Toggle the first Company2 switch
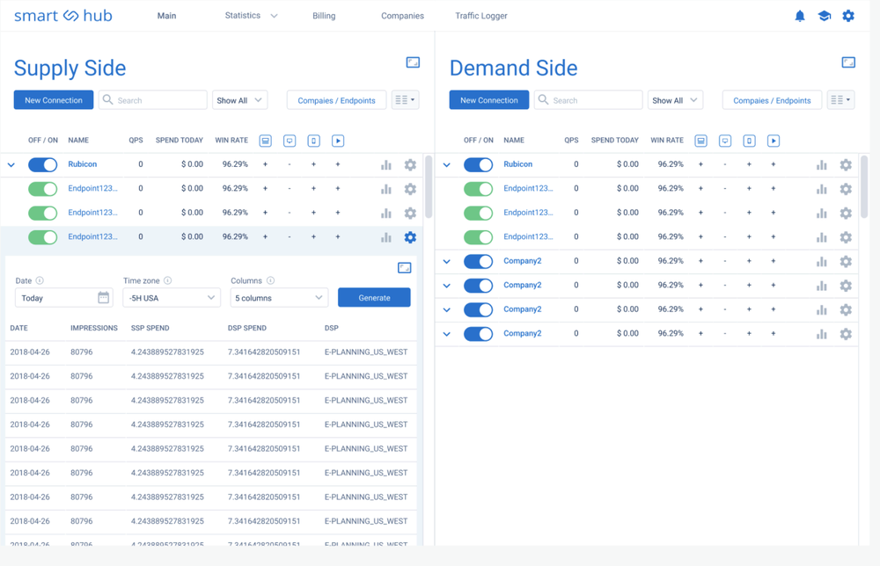This screenshot has height=566, width=880. (478, 261)
